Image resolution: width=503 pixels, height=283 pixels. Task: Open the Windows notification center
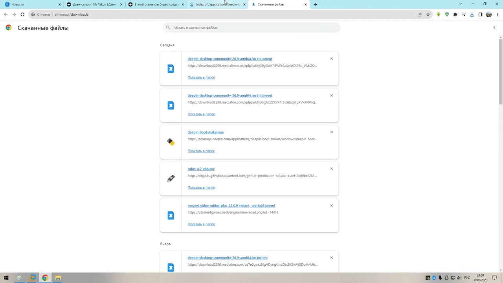click(495, 278)
